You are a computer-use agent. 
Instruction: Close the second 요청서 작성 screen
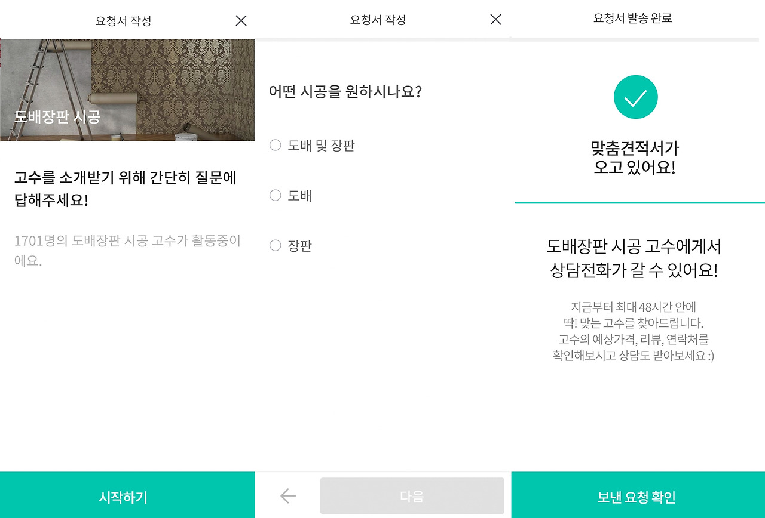click(x=495, y=20)
